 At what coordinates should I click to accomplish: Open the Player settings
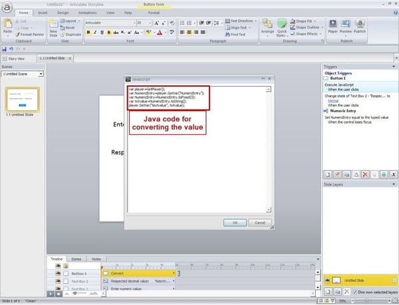pos(332,27)
